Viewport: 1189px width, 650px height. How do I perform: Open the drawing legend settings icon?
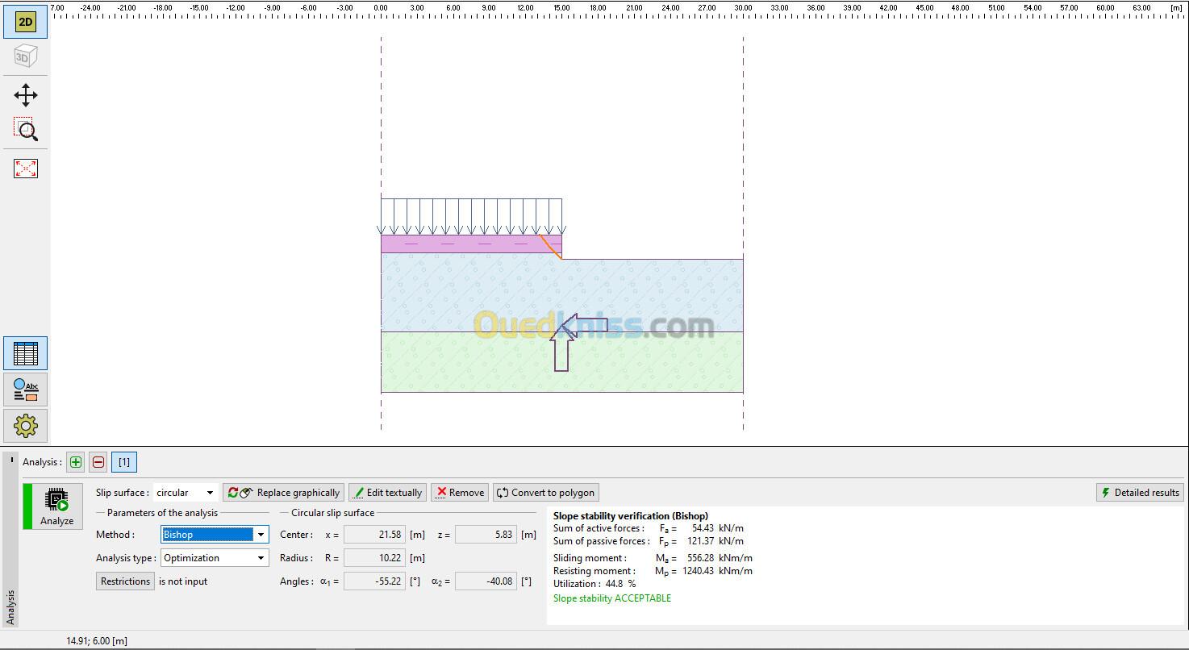tap(25, 390)
